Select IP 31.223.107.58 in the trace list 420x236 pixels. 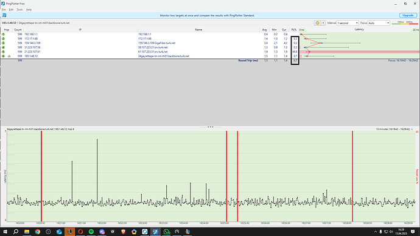[x=32, y=47]
